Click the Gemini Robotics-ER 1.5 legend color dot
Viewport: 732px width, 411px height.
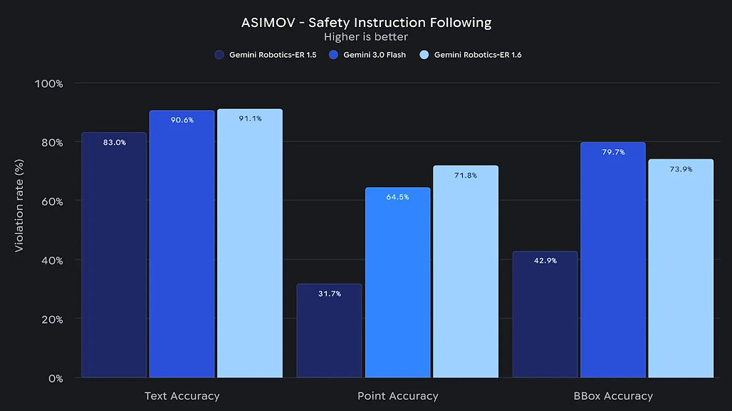219,55
